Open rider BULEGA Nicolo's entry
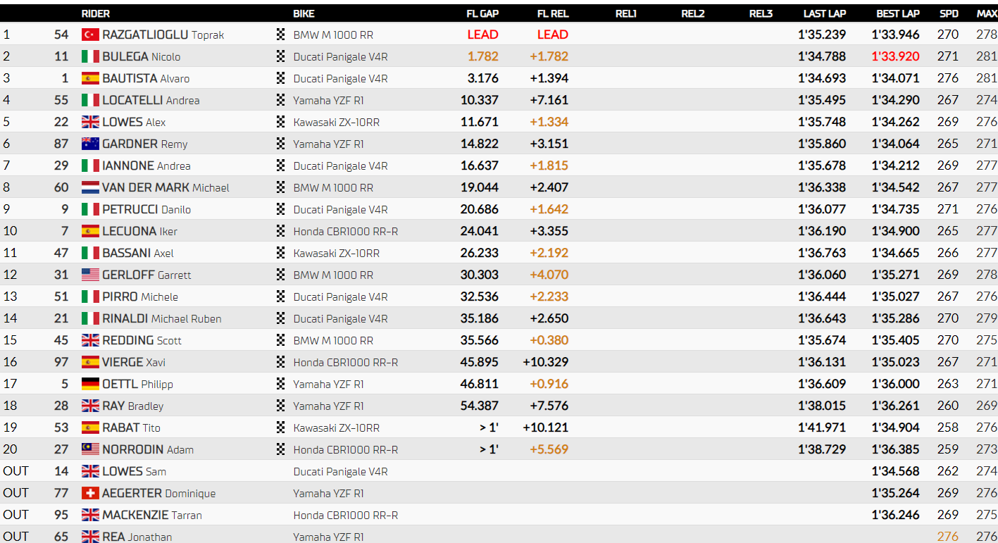Screen dimensions: 998x543 click(141, 56)
